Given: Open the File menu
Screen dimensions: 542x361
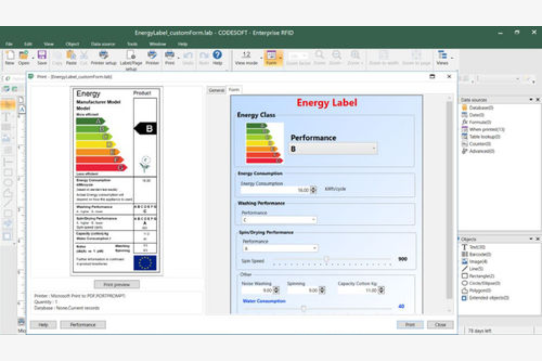Looking at the screenshot, I should 9,44.
